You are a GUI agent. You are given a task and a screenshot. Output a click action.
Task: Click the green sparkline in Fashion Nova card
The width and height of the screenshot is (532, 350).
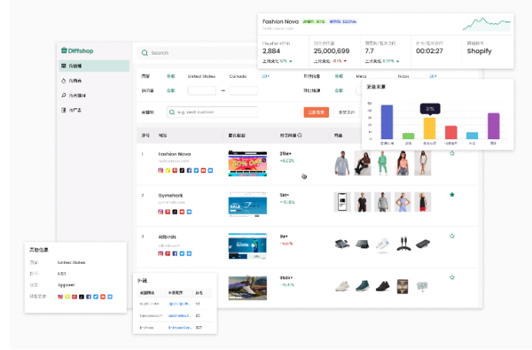click(x=487, y=24)
